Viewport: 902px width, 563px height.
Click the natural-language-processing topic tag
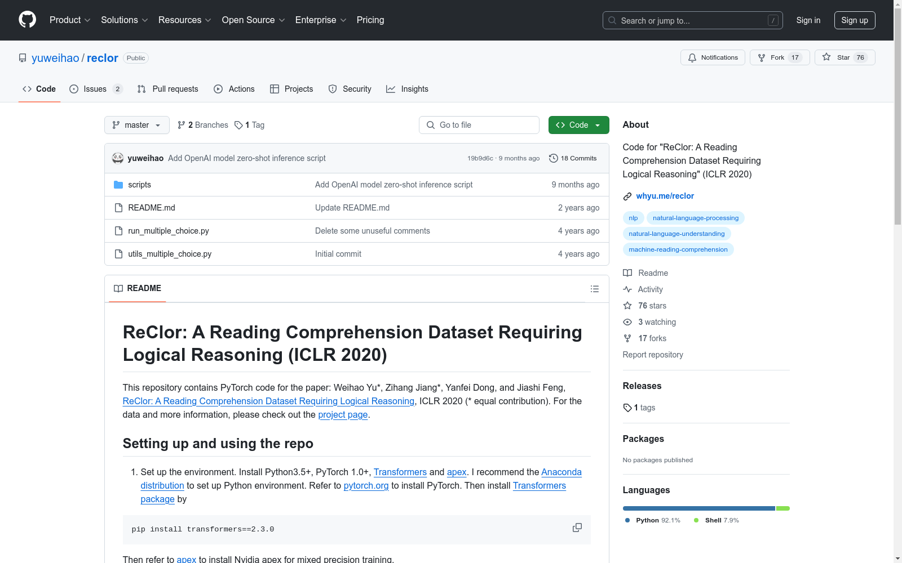click(x=696, y=218)
